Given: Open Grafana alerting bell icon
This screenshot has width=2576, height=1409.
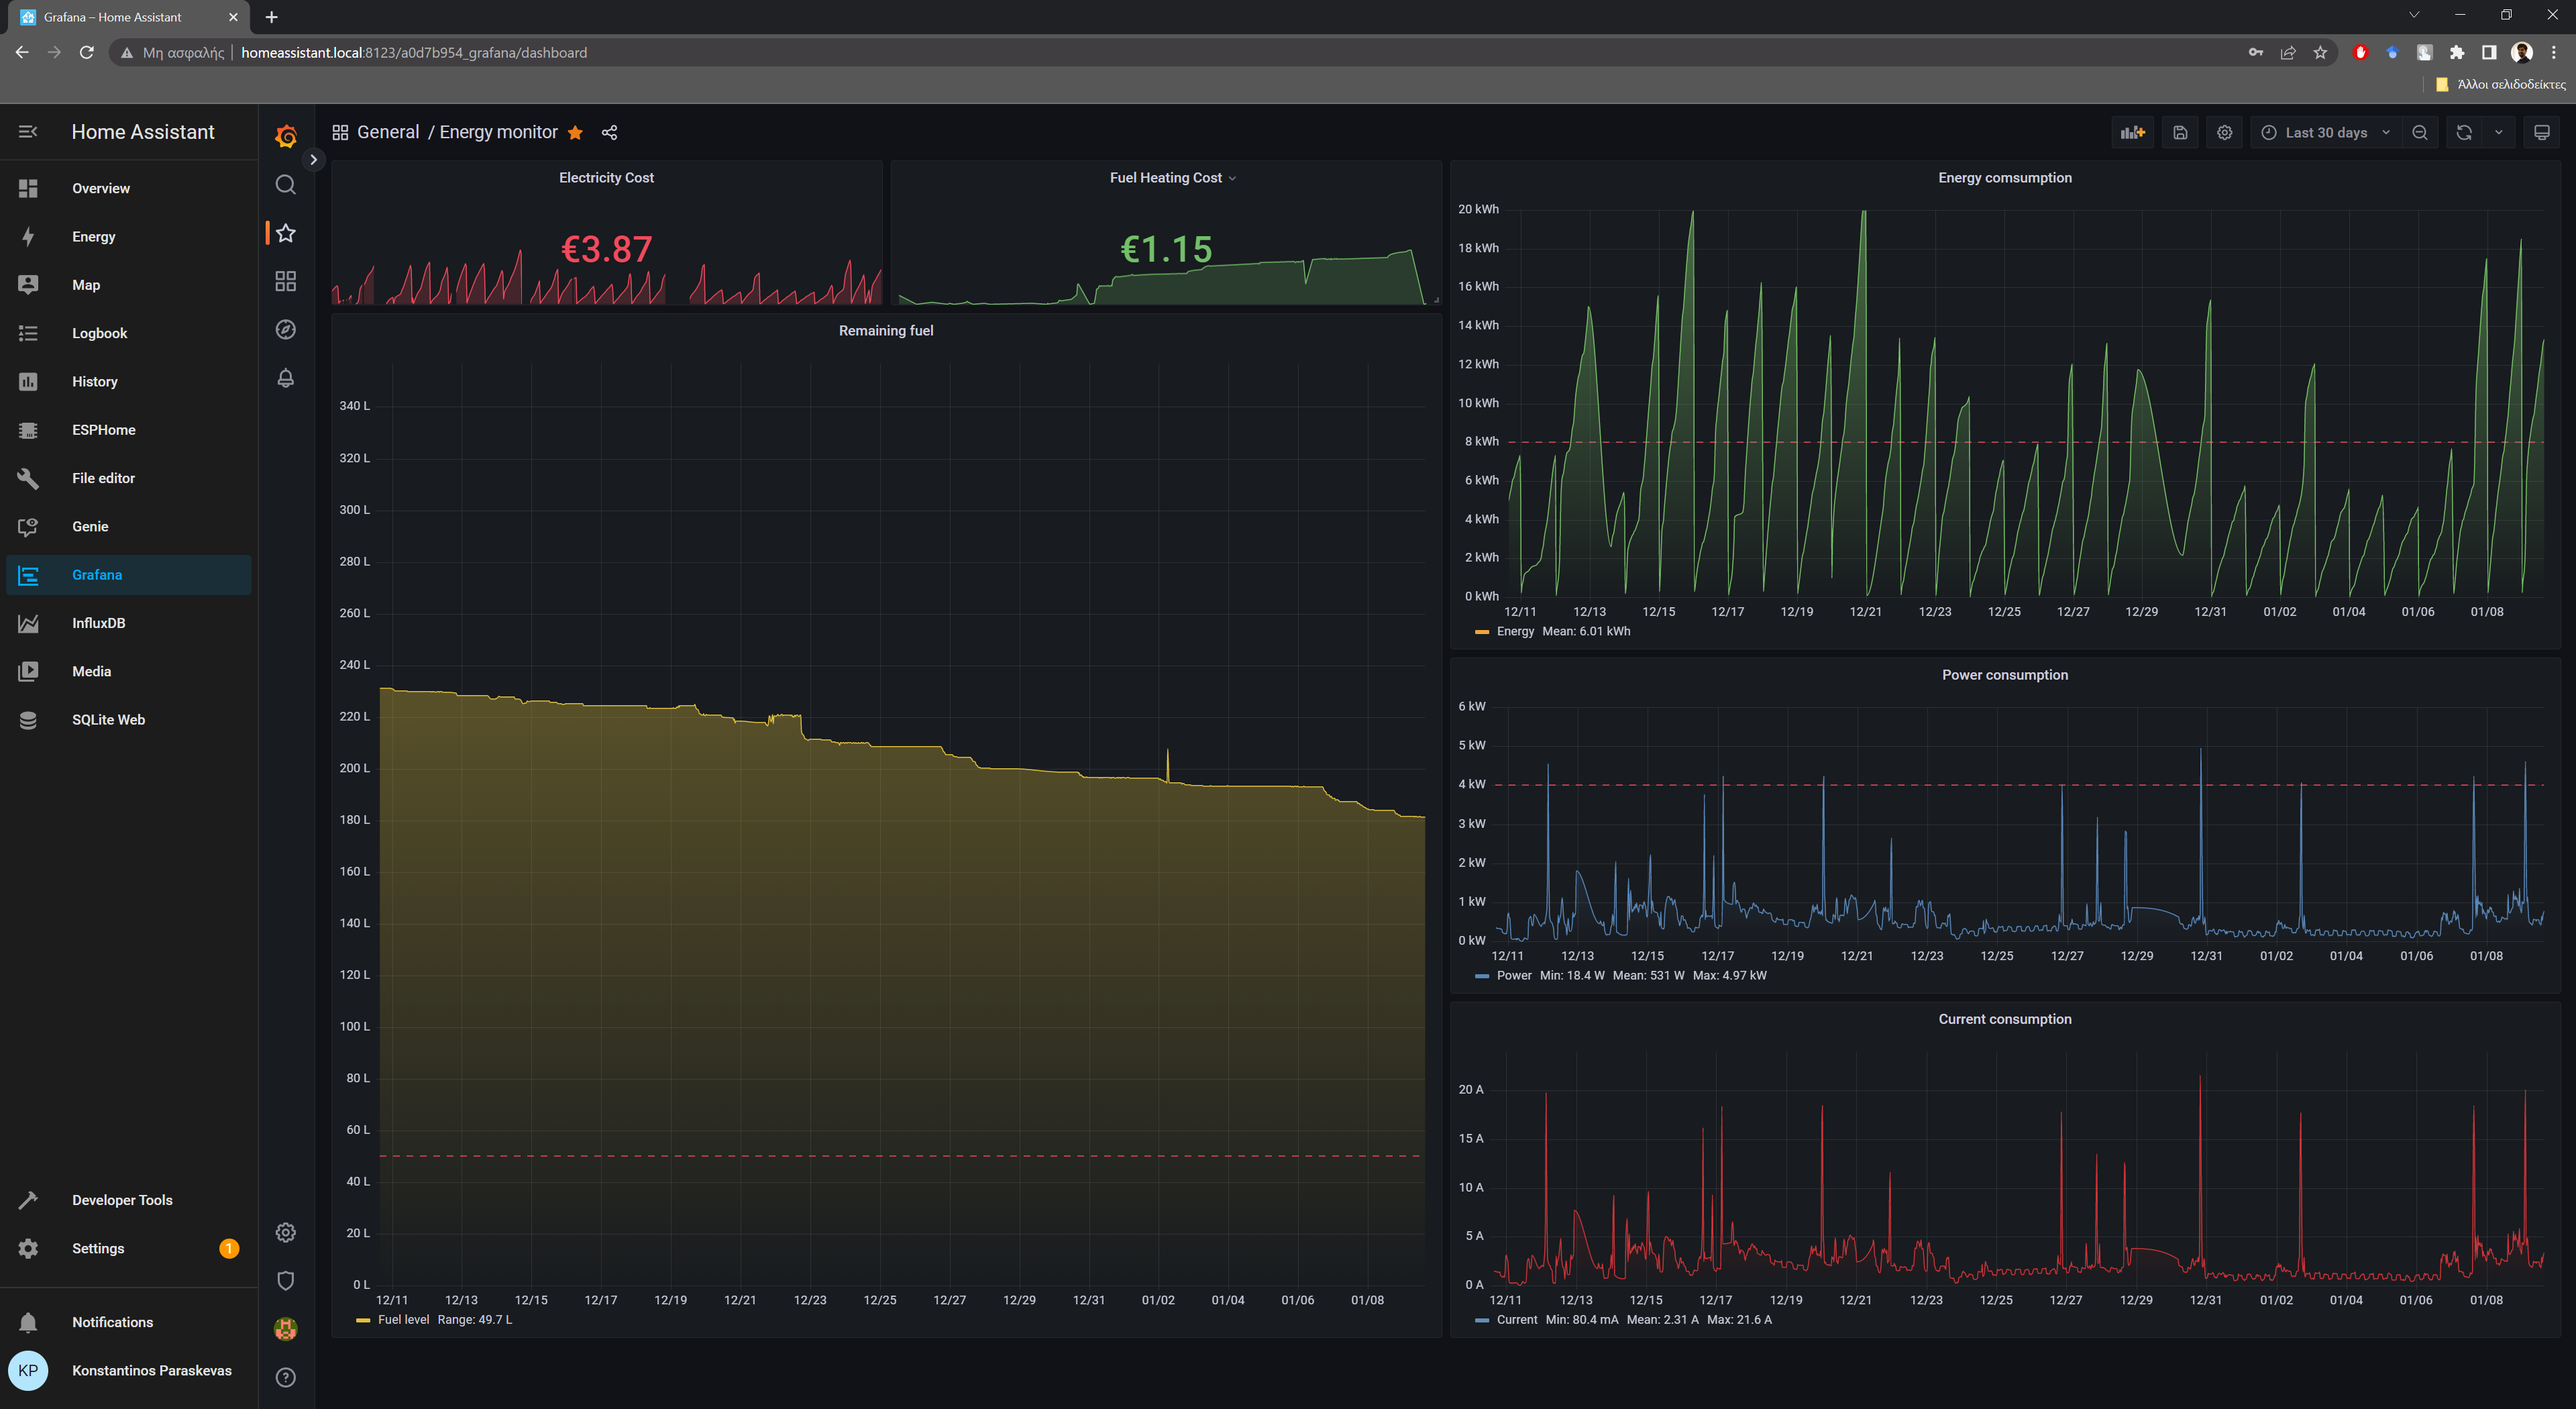Looking at the screenshot, I should (x=286, y=378).
